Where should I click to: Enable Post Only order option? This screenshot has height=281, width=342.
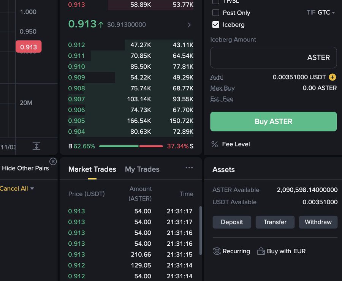pyautogui.click(x=215, y=13)
